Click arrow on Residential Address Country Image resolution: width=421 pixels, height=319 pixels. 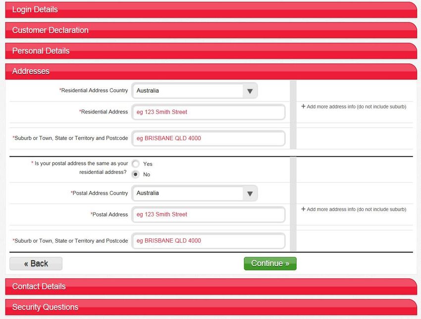pyautogui.click(x=250, y=91)
